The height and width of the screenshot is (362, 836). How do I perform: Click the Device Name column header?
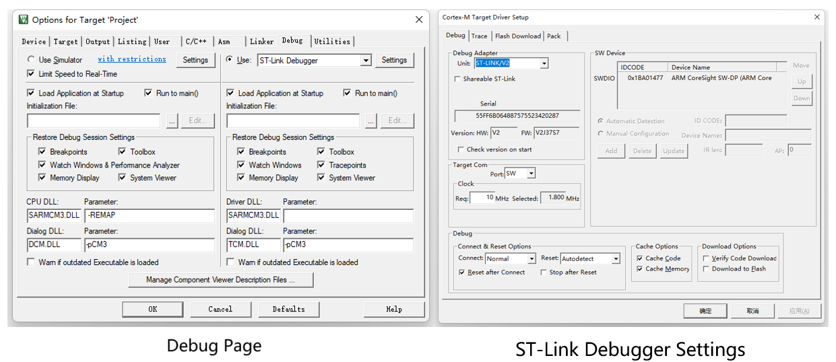[x=721, y=67]
